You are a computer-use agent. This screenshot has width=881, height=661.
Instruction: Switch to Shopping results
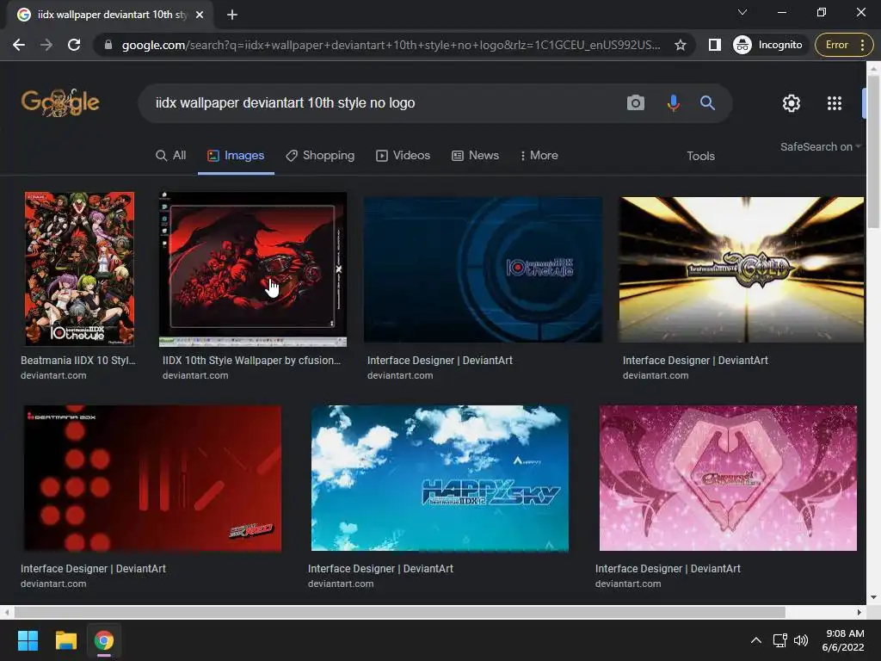tap(320, 156)
